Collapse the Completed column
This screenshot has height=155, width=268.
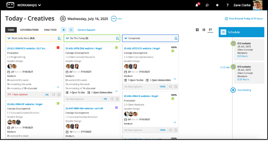[126, 38]
